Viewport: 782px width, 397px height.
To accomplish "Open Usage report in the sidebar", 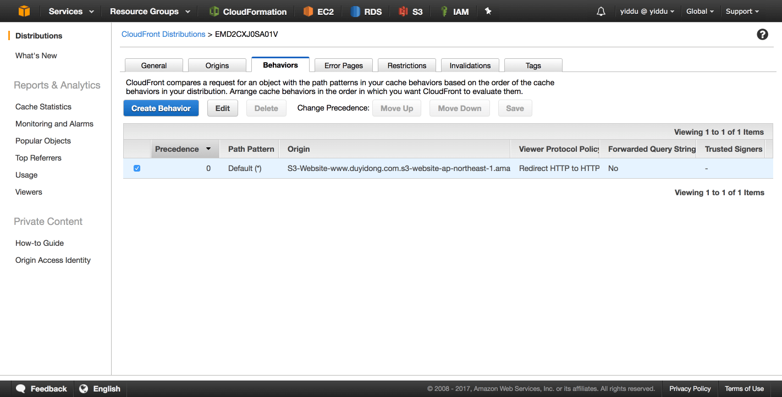I will point(26,175).
